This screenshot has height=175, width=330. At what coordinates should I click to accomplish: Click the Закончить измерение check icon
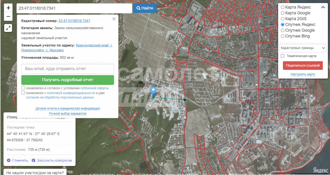(33, 160)
